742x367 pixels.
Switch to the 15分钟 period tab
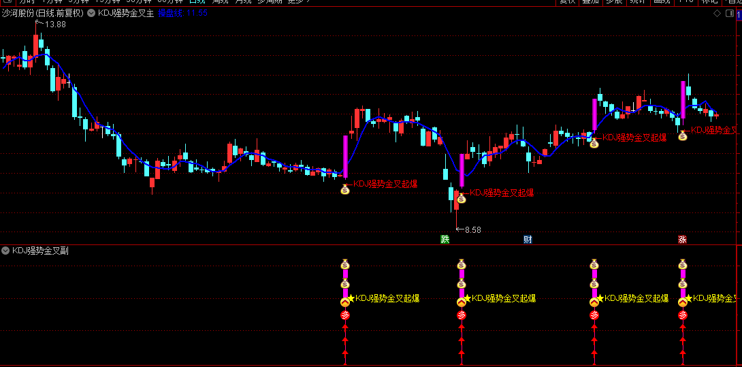[108, 2]
